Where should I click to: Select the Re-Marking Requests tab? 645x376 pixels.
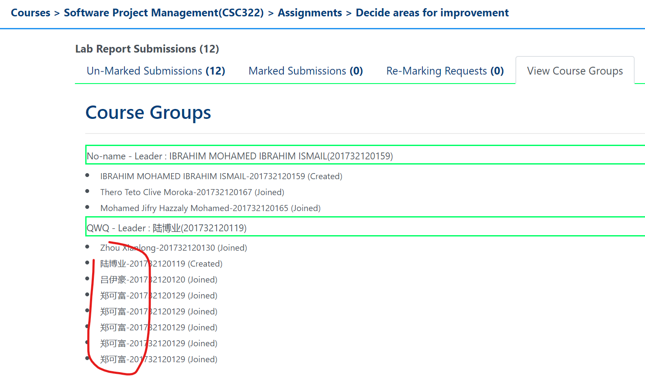click(x=445, y=71)
